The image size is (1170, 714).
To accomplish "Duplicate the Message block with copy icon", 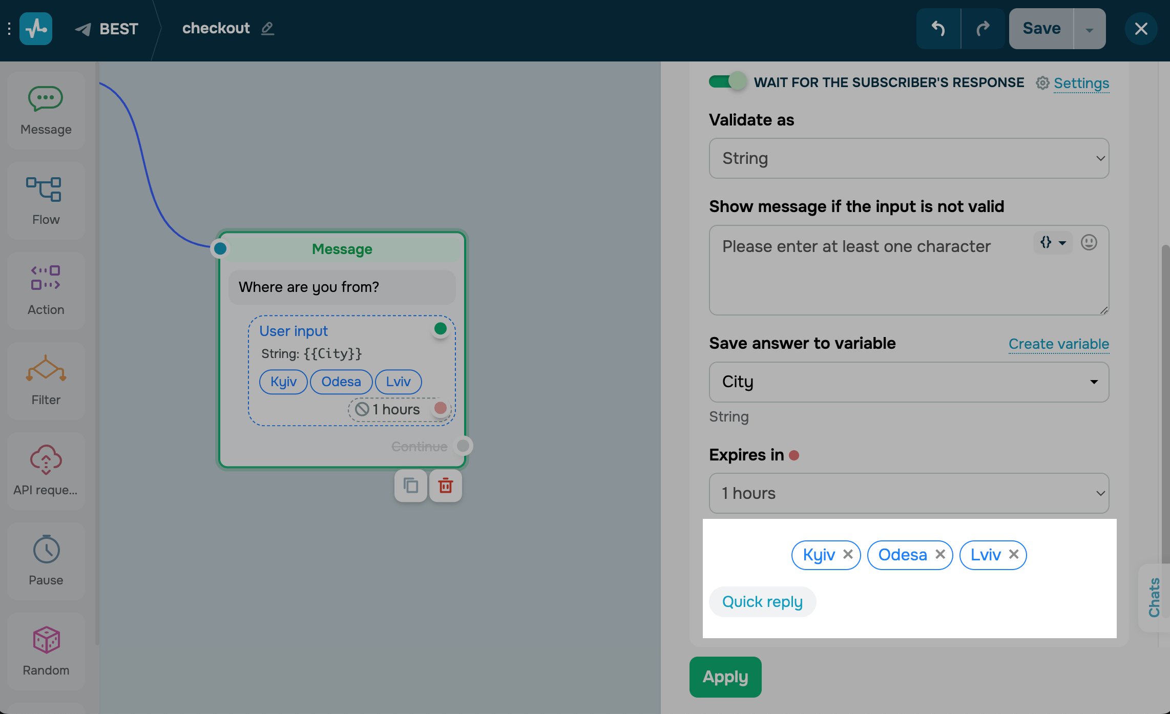I will pos(410,486).
